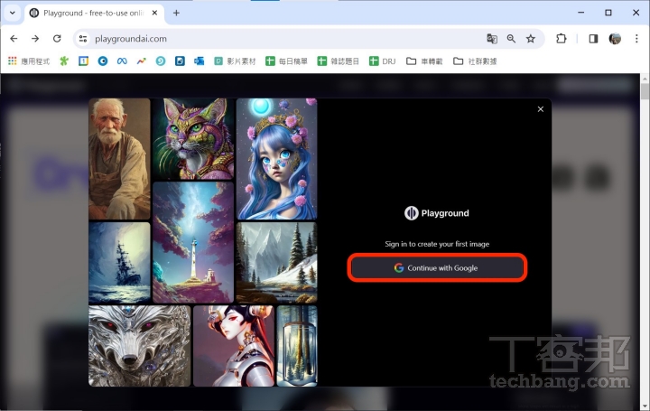Close the Playground sign-in dialog
This screenshot has width=650, height=411.
pos(540,109)
